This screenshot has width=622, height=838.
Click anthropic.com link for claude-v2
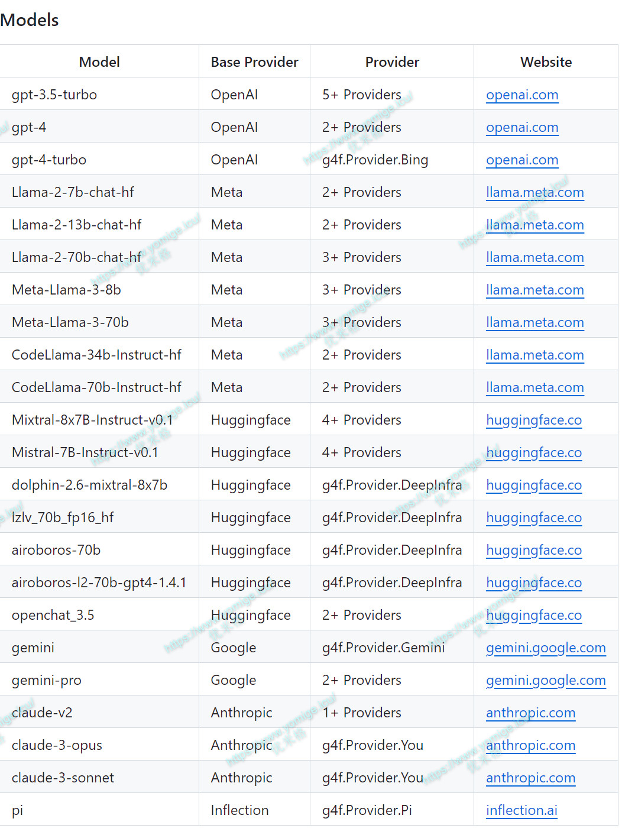click(x=530, y=713)
